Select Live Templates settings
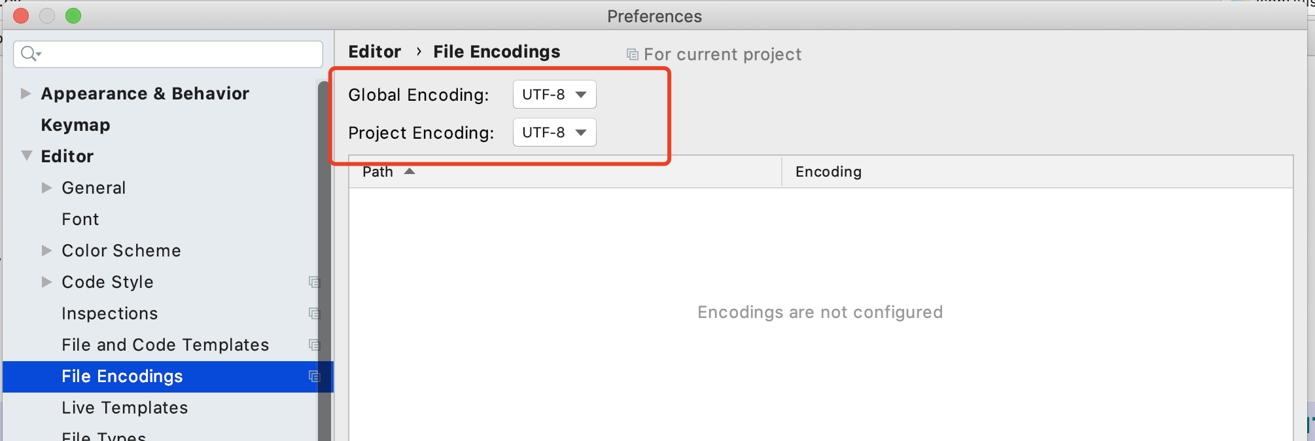1315x441 pixels. point(125,408)
